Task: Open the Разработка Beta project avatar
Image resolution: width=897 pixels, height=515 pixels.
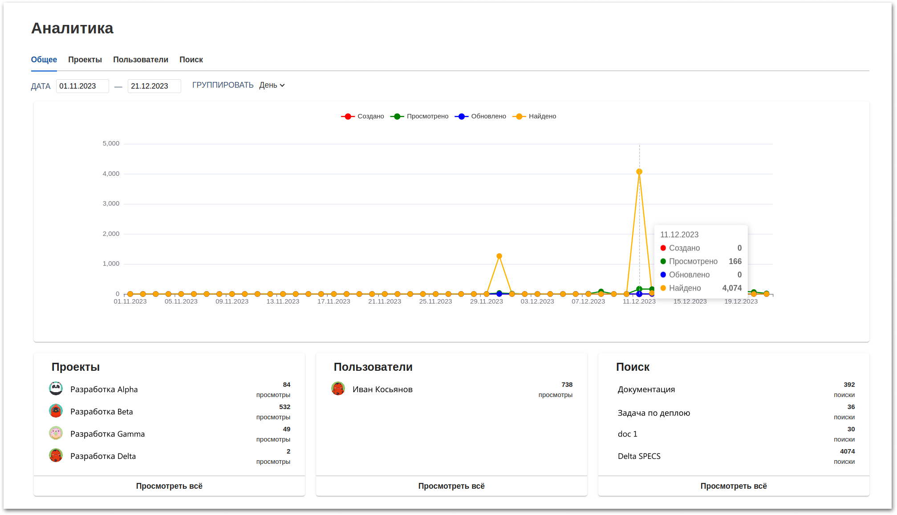Action: [56, 411]
